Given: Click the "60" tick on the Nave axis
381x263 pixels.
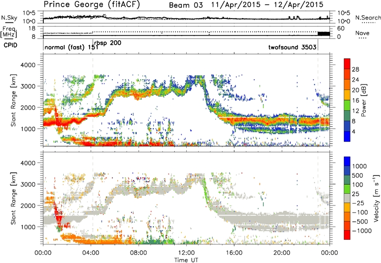Looking at the screenshot, I should click(x=341, y=28).
